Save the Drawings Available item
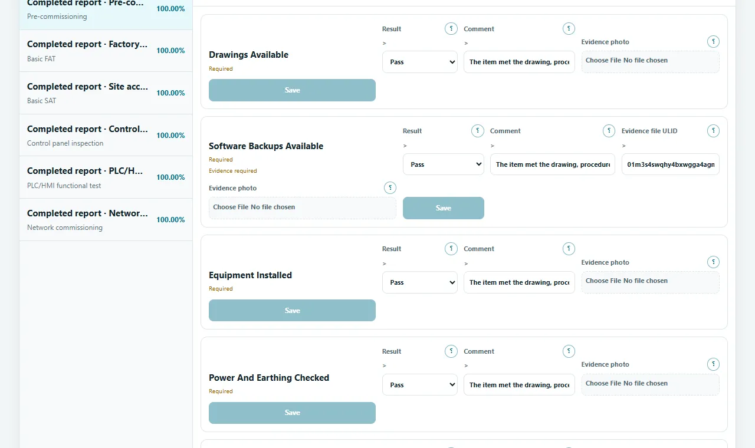 pos(292,90)
